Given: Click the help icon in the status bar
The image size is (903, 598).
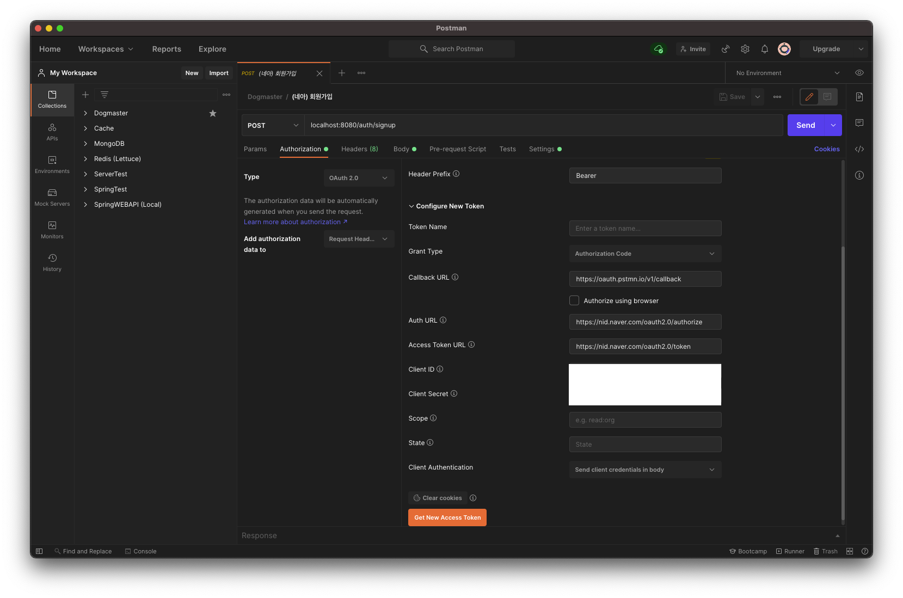Looking at the screenshot, I should point(864,551).
